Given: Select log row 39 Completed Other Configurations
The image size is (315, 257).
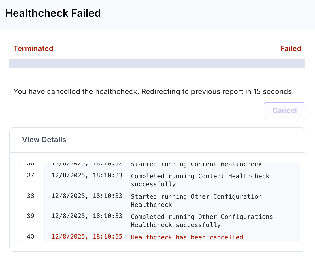Looking at the screenshot, I should (x=202, y=221).
